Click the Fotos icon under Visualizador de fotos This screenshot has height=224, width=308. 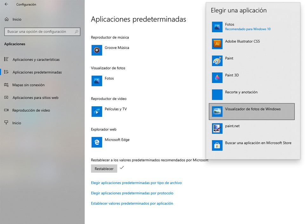(x=97, y=81)
